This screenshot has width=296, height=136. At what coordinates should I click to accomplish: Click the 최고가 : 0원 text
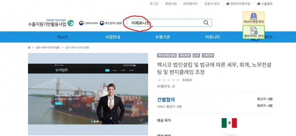coord(265,99)
